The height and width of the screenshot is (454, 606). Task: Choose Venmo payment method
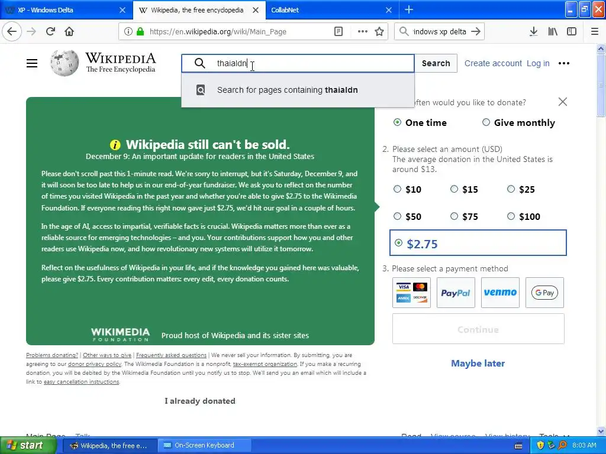tap(500, 293)
